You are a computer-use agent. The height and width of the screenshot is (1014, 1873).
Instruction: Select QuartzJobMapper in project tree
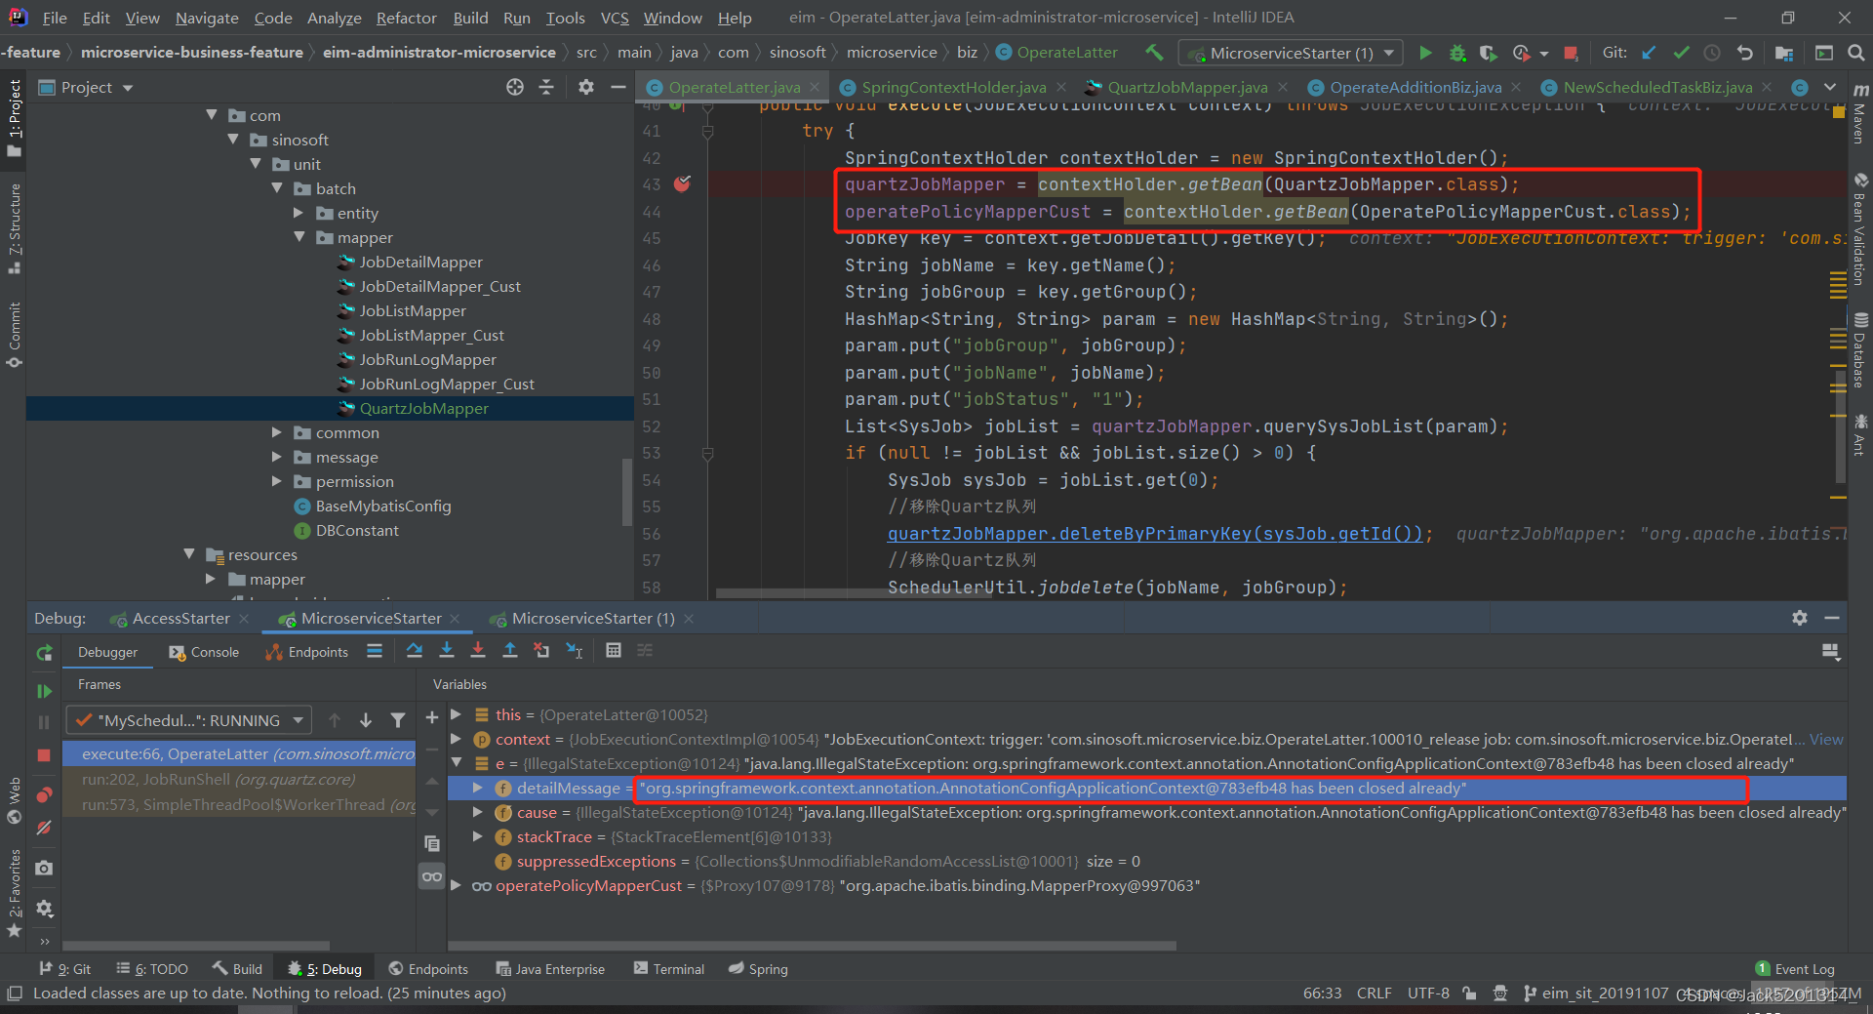pyautogui.click(x=423, y=408)
